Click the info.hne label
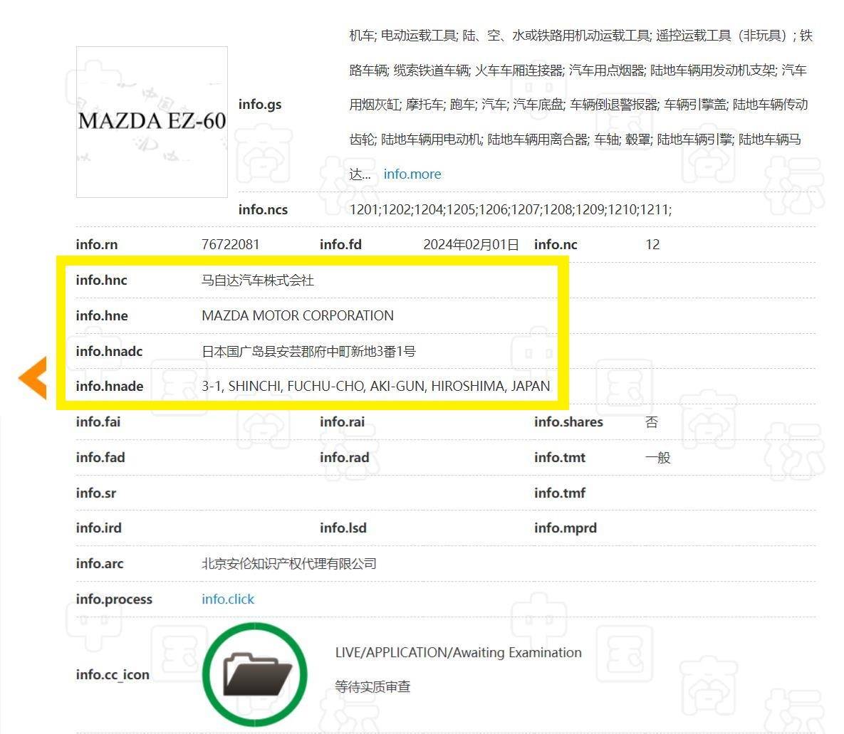 pyautogui.click(x=102, y=315)
